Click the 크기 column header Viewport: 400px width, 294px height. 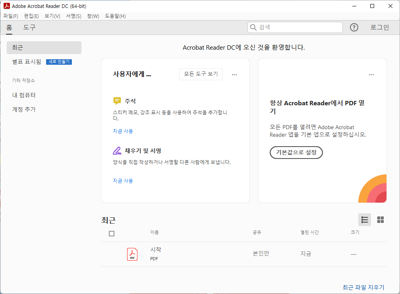[355, 232]
